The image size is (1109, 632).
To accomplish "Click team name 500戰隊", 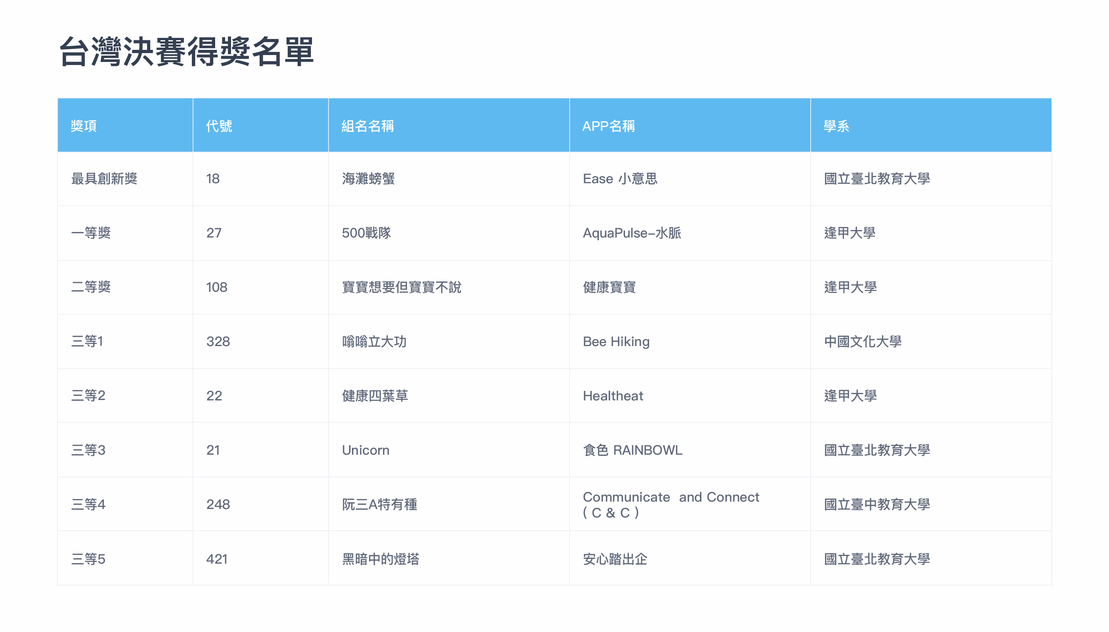I will (x=366, y=233).
